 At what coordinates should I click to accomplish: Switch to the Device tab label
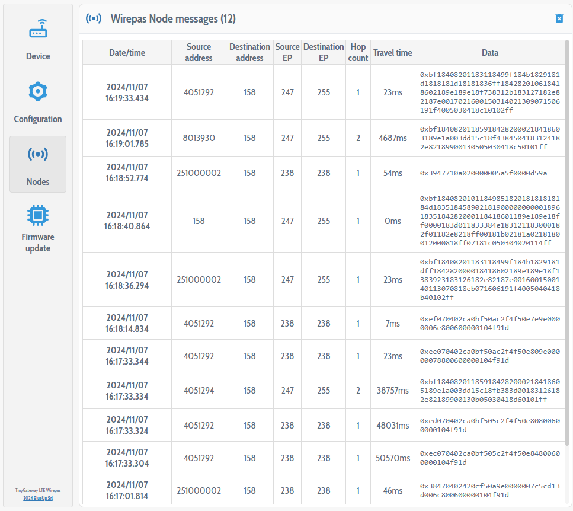38,56
